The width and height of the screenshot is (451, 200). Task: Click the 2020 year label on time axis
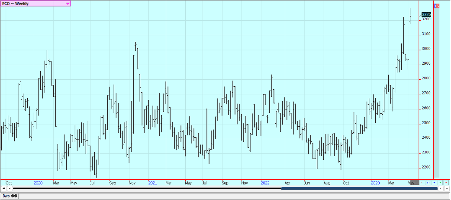point(38,183)
